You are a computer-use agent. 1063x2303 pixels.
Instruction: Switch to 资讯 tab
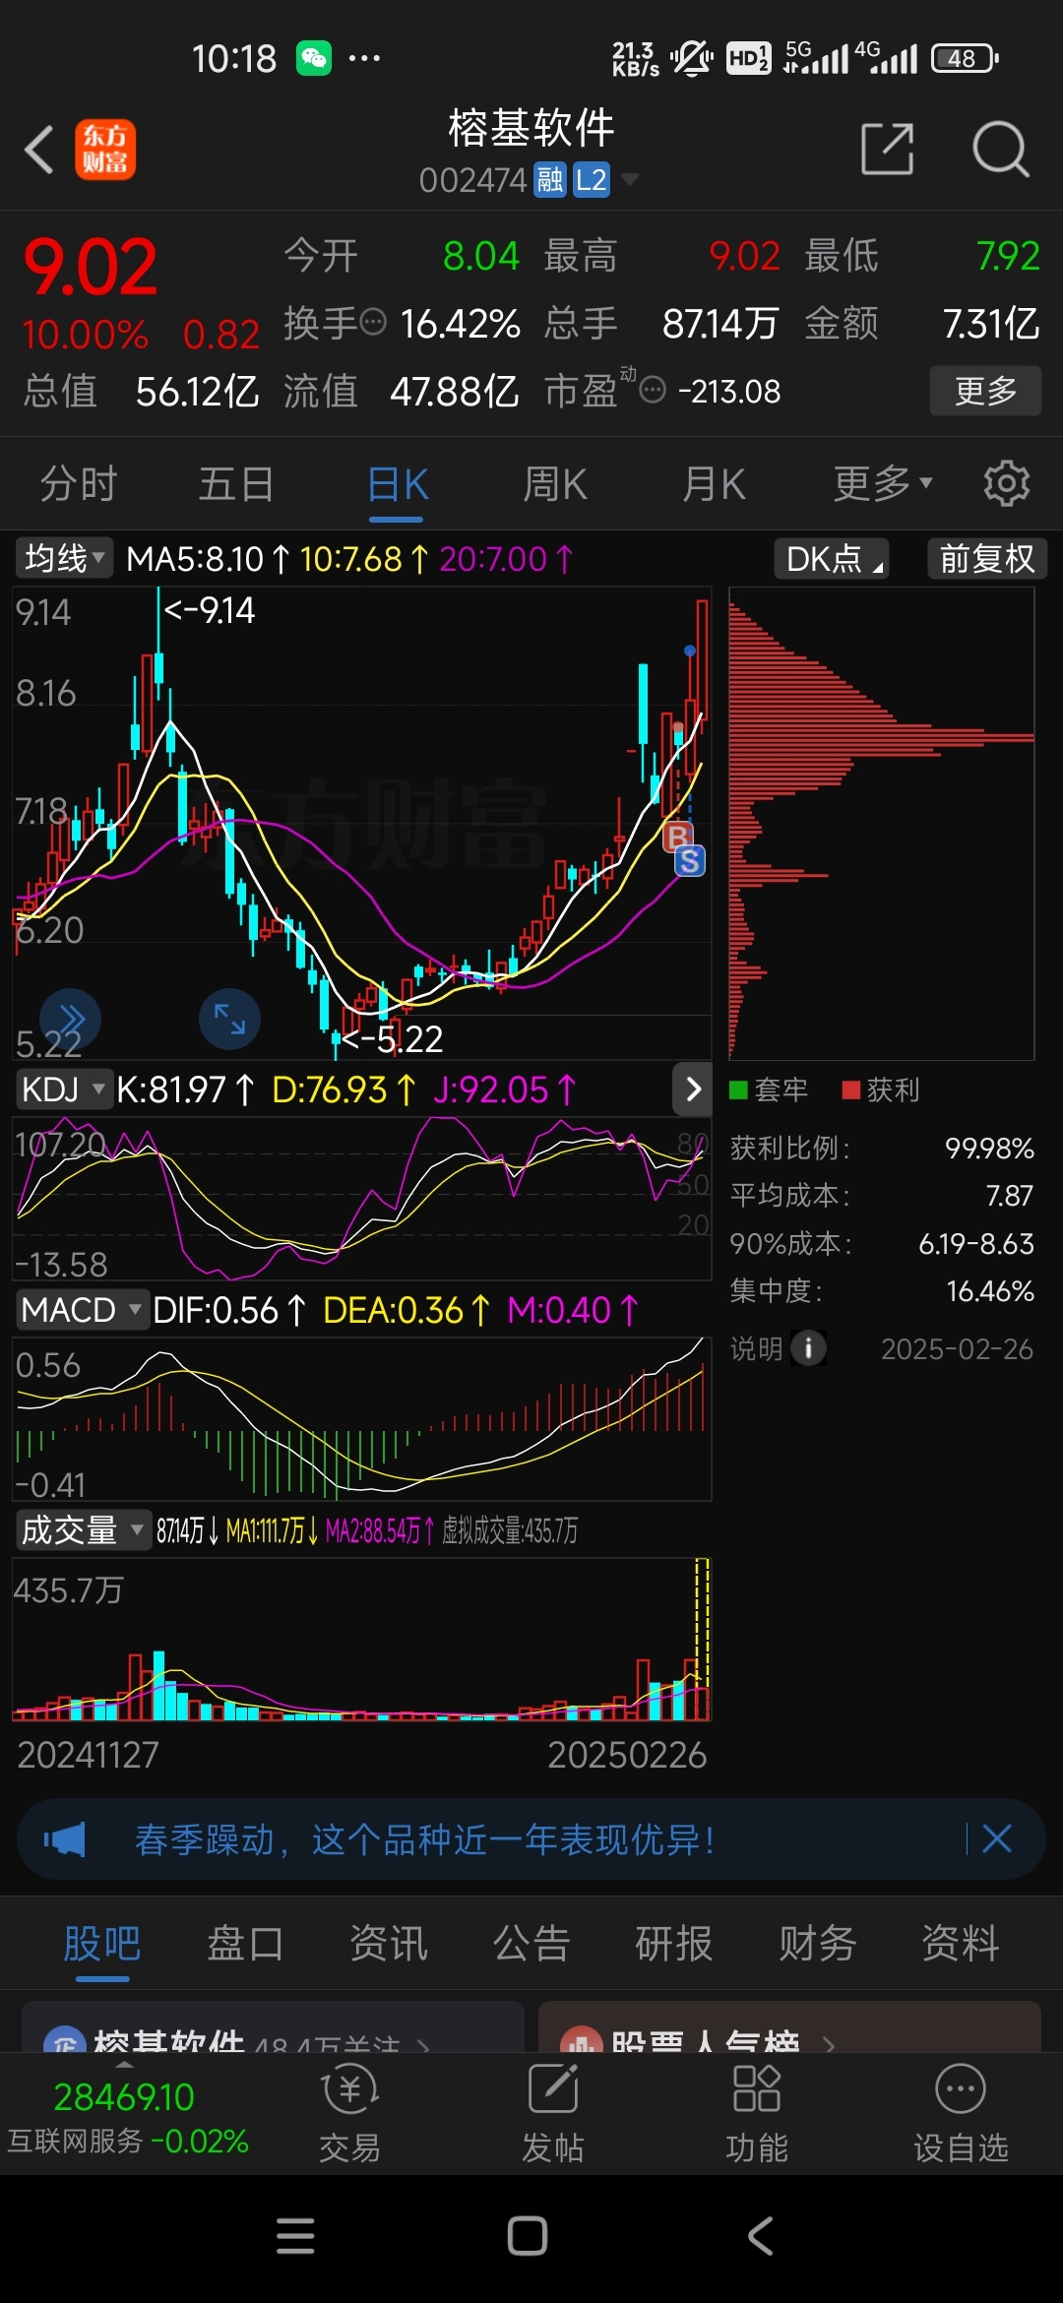point(389,1943)
